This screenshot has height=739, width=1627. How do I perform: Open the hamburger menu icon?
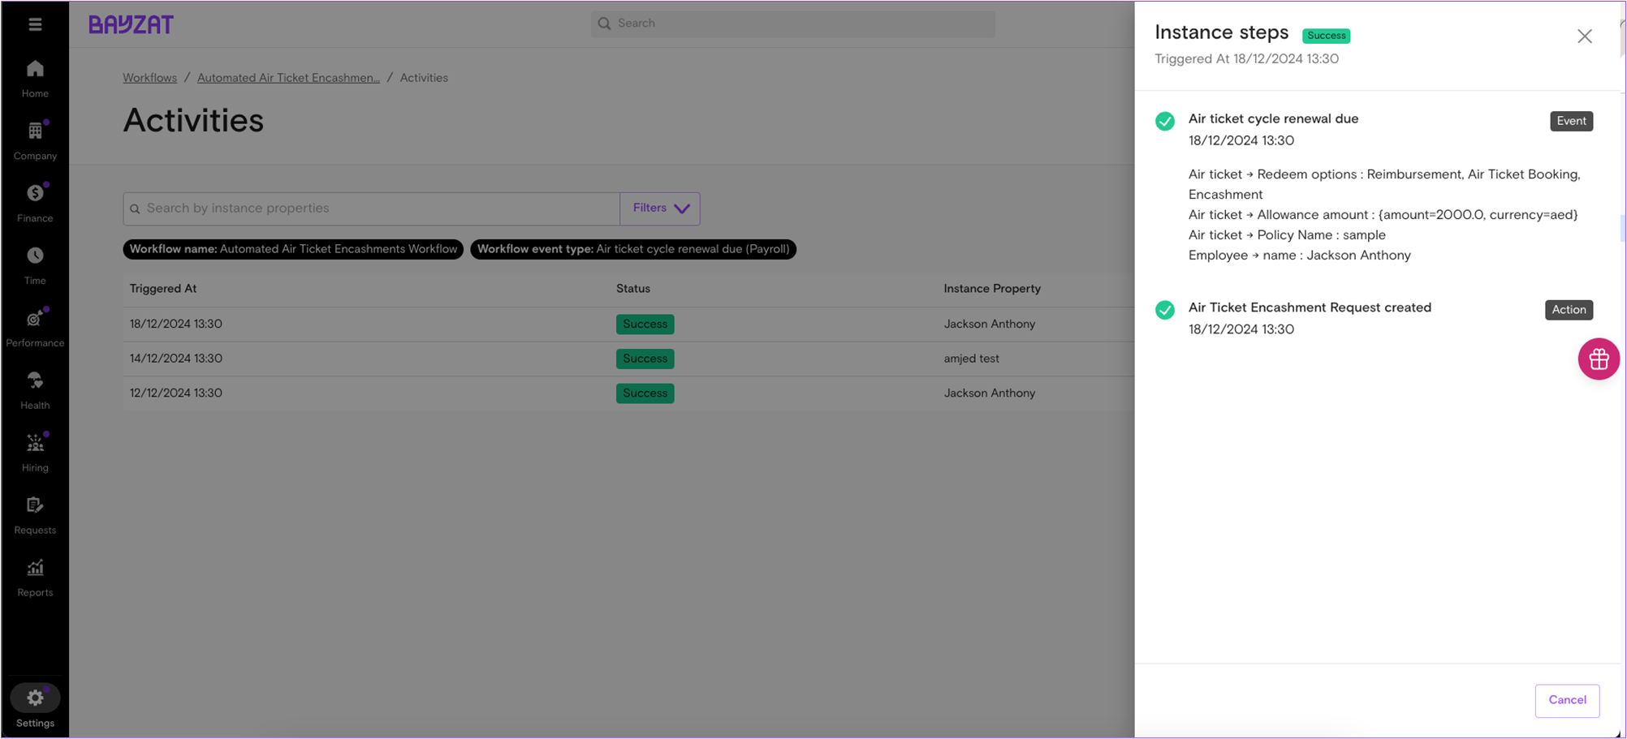pyautogui.click(x=35, y=24)
